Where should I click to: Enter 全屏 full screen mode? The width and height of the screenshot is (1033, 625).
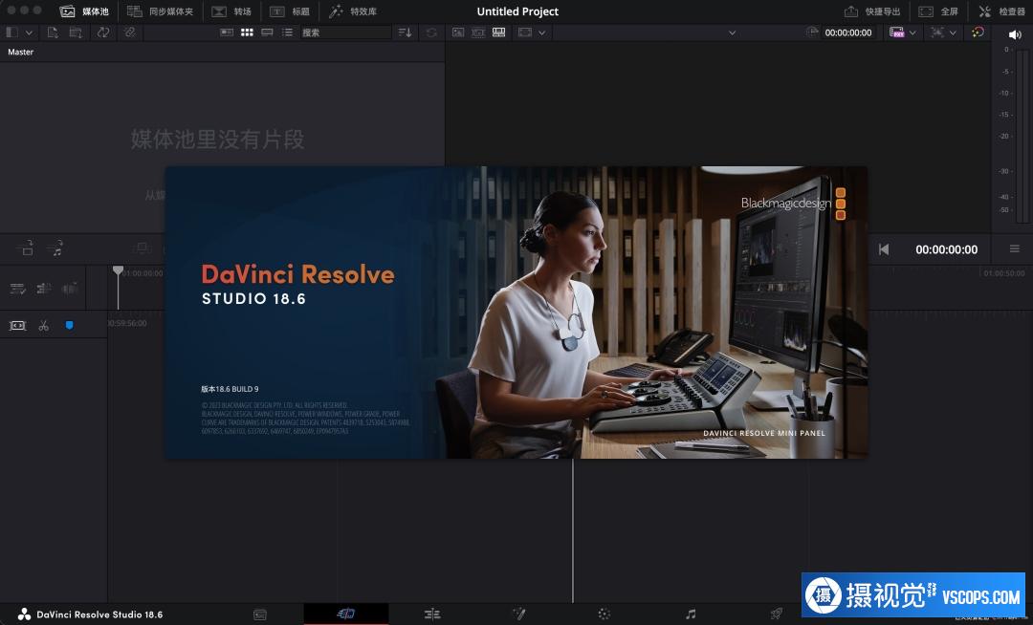pyautogui.click(x=938, y=11)
